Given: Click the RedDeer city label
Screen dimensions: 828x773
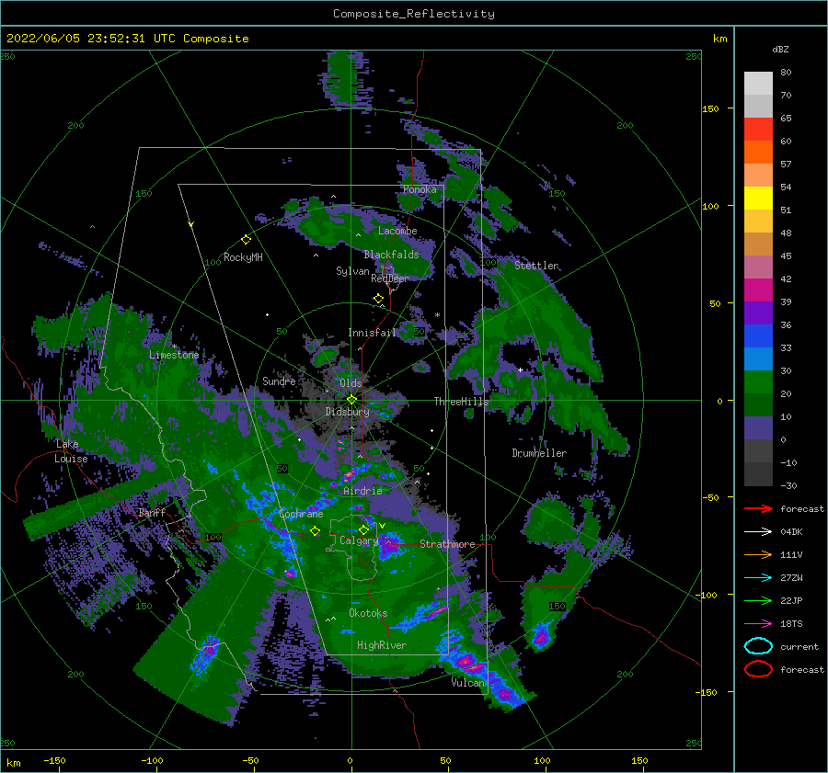Looking at the screenshot, I should (x=390, y=279).
